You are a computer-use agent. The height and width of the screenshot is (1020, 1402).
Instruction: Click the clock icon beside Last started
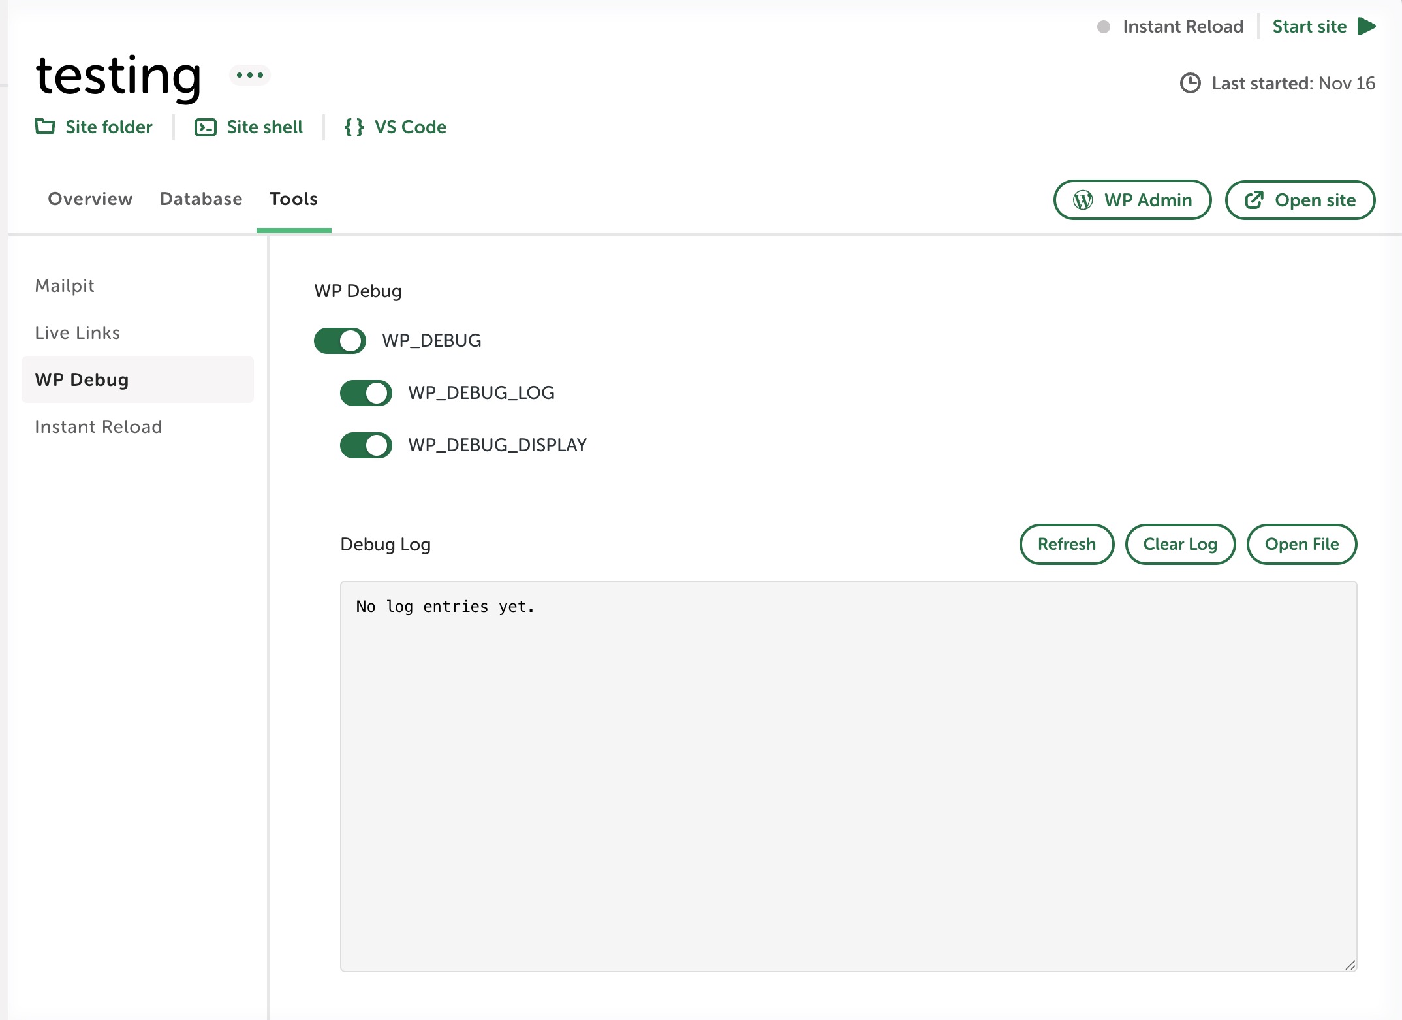point(1190,83)
